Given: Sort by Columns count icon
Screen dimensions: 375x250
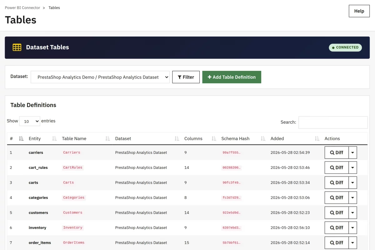Looking at the screenshot, I should click(214, 139).
